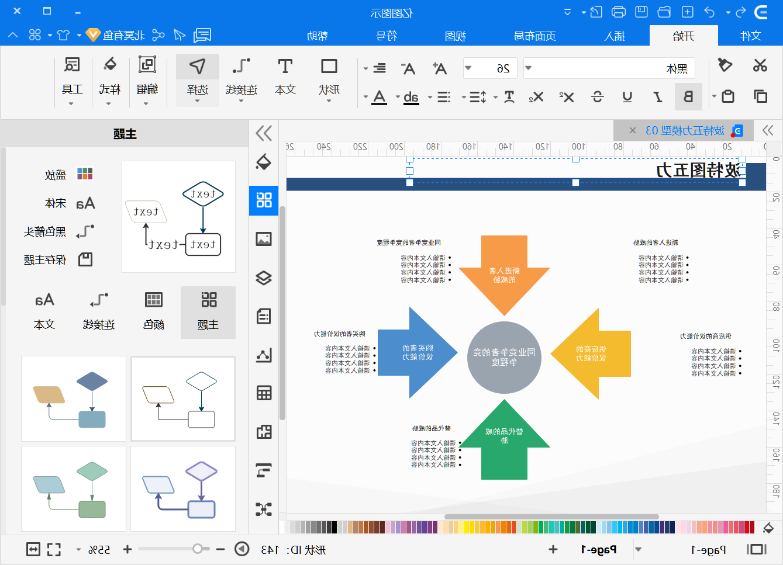Open the page document panel icon in sidebar
783x565 pixels.
tap(264, 316)
